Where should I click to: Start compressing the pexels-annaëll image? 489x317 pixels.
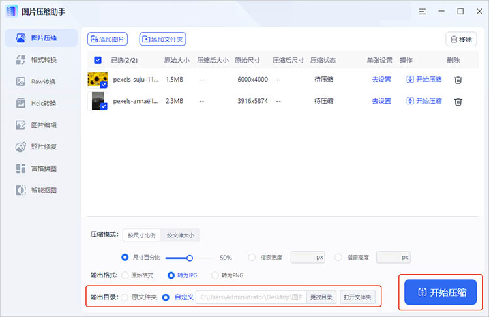pos(424,101)
